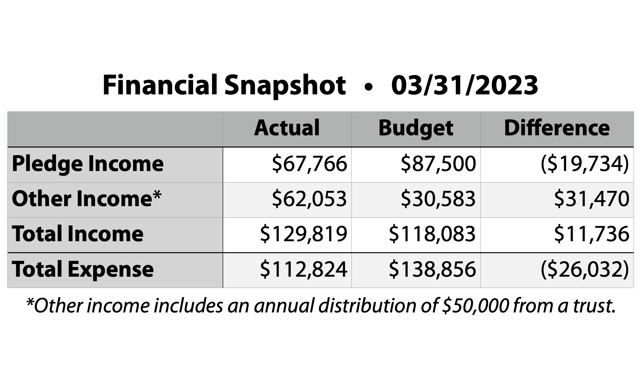Screen dimensions: 642x382
Task: Click the Total Income row label
Action: pyautogui.click(x=78, y=234)
